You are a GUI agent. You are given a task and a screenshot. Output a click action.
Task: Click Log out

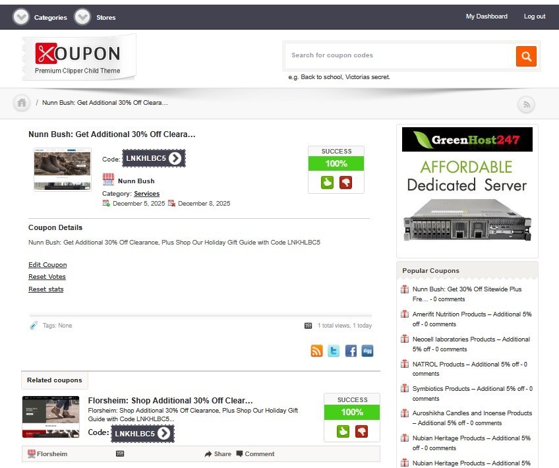pos(534,16)
